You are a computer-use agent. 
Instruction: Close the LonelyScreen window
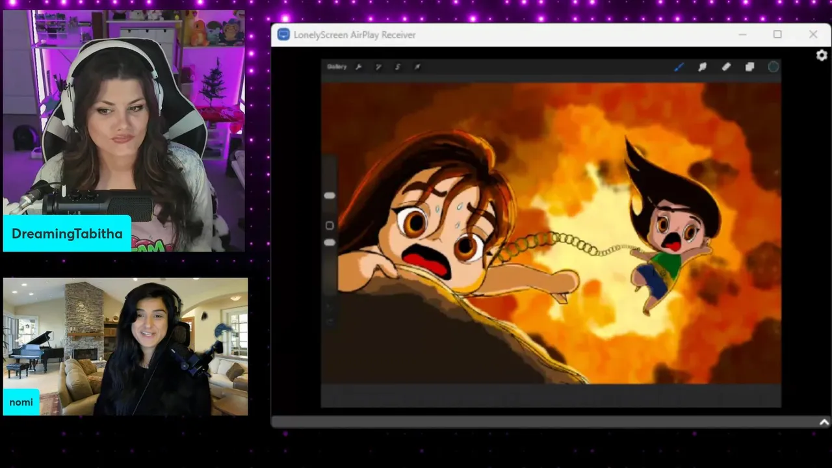[813, 34]
